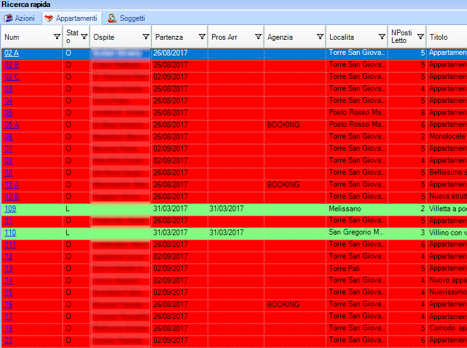Open apartment 109 link
The width and height of the screenshot is (467, 348).
[10, 209]
